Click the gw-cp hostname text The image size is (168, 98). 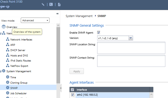(5, 7)
